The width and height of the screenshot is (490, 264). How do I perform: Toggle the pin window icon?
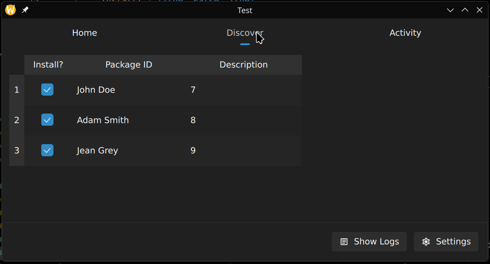[25, 10]
